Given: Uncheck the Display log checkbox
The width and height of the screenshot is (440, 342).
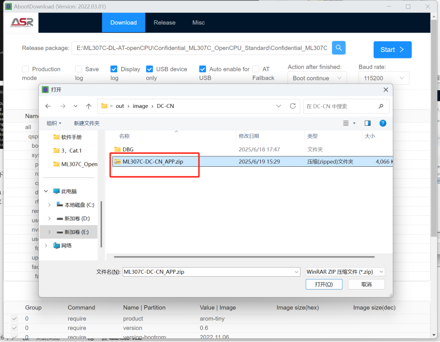Looking at the screenshot, I should (114, 69).
